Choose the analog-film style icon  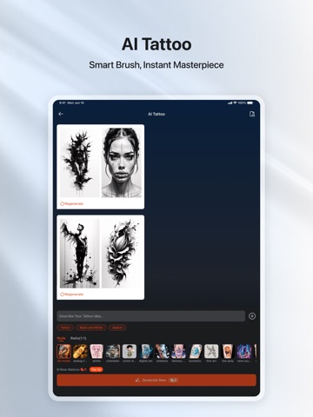point(80,352)
